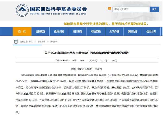Set font size to 小 (small)
The height and width of the screenshot is (115, 163).
tap(95, 60)
